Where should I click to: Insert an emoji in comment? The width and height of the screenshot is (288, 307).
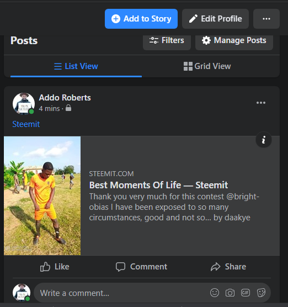[x=215, y=293]
